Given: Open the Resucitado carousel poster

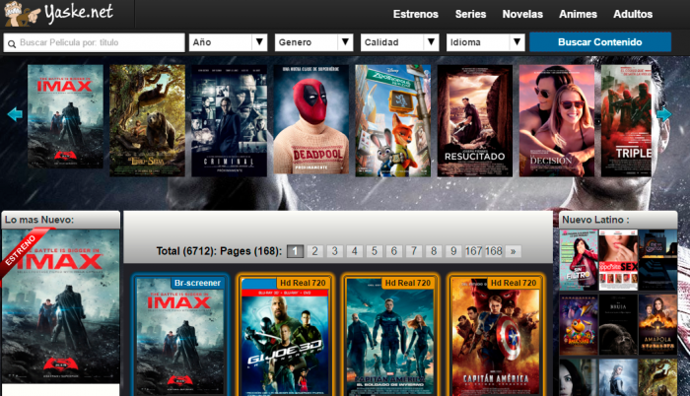Looking at the screenshot, I should tap(475, 120).
